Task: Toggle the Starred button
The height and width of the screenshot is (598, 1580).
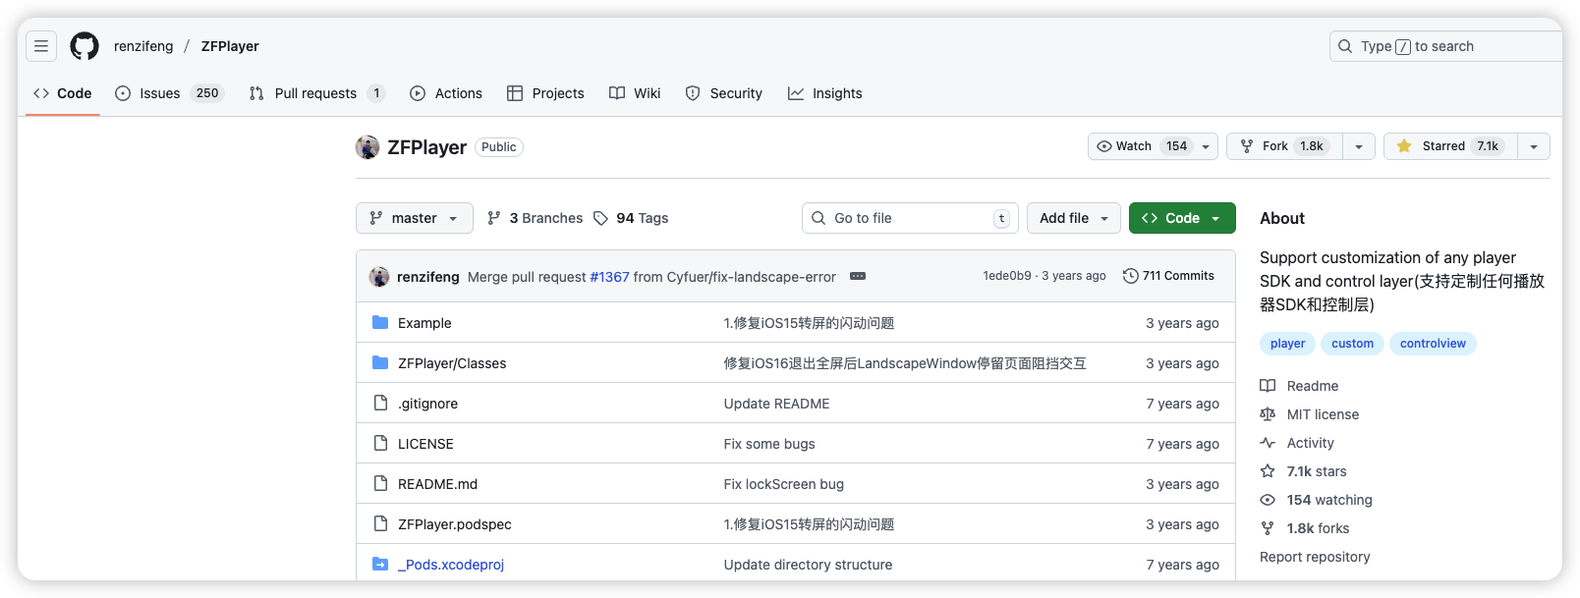Action: pyautogui.click(x=1450, y=146)
